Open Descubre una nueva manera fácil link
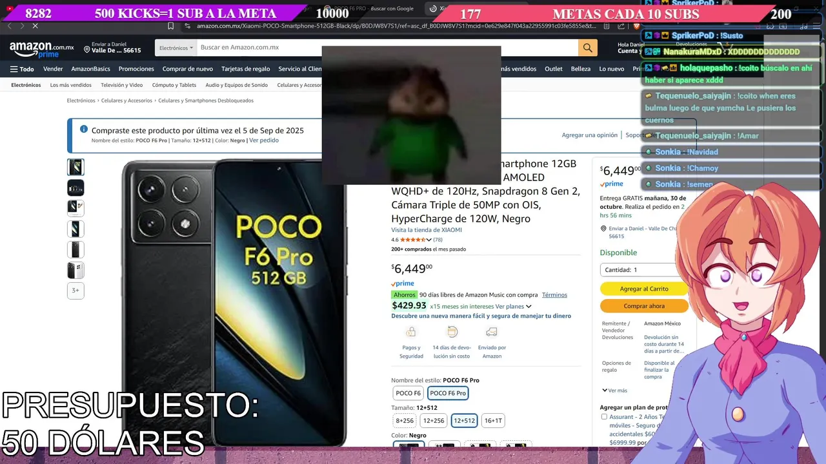 coord(481,316)
